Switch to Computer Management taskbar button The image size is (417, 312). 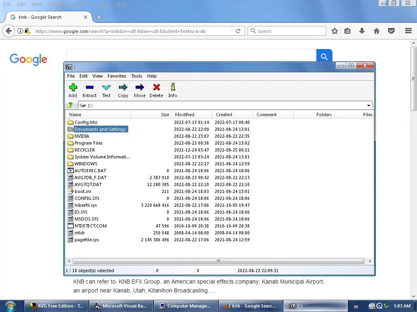[186, 306]
